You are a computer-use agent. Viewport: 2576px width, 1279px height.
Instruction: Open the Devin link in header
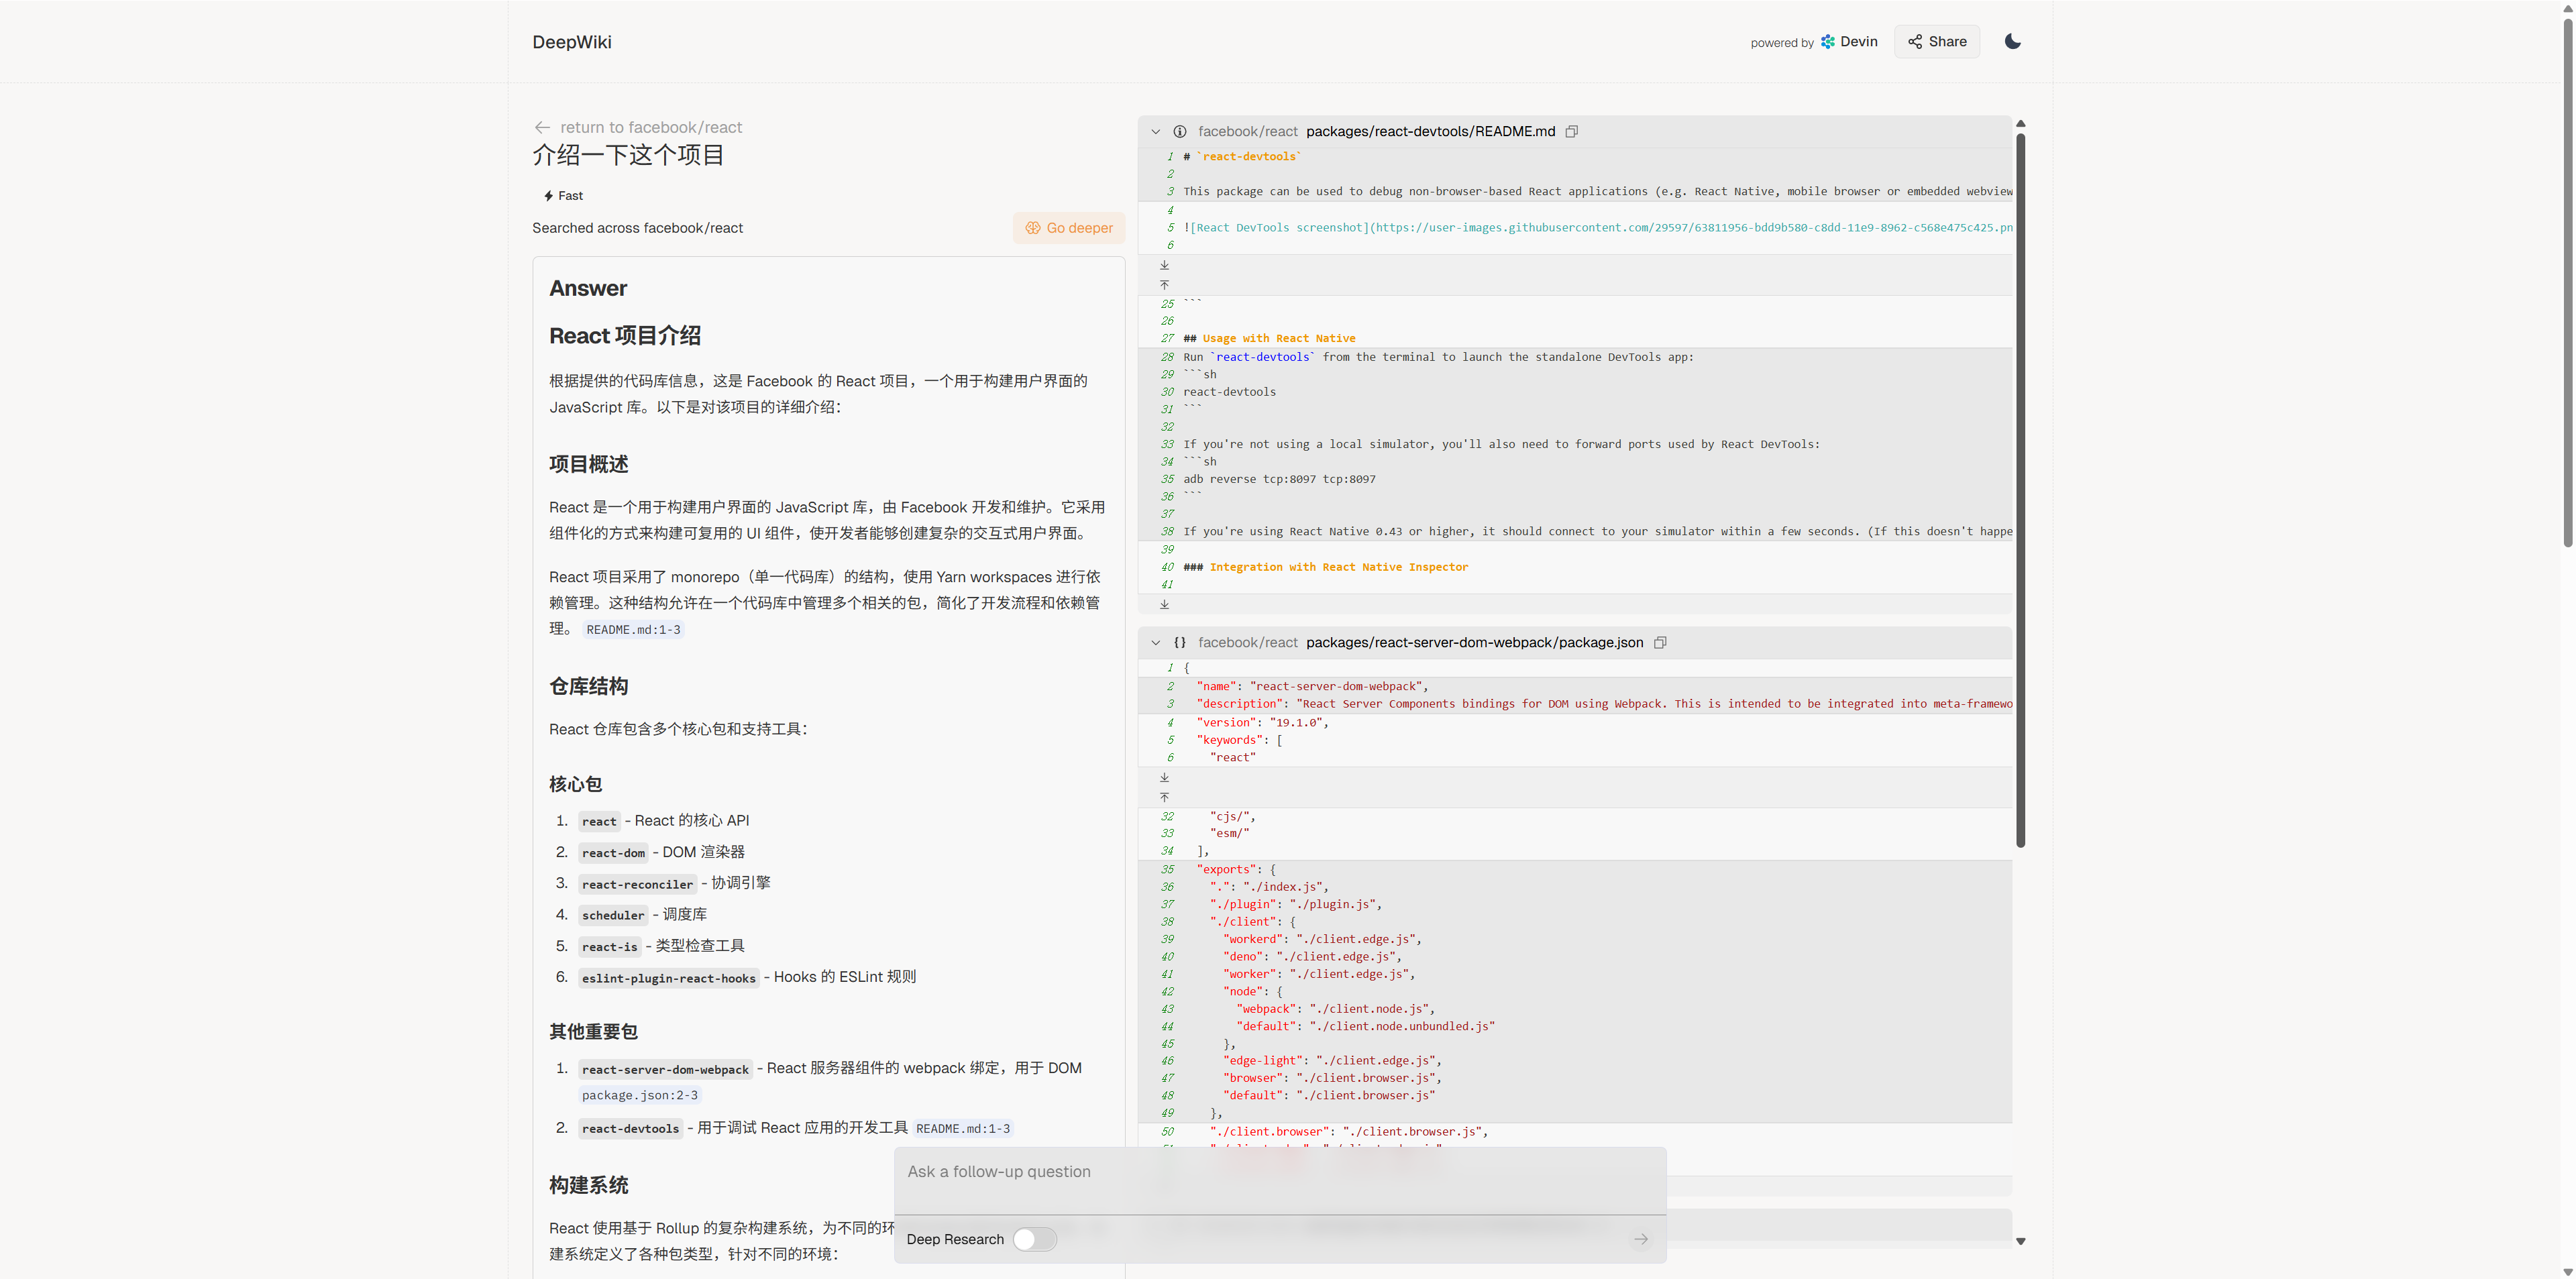pos(1849,41)
